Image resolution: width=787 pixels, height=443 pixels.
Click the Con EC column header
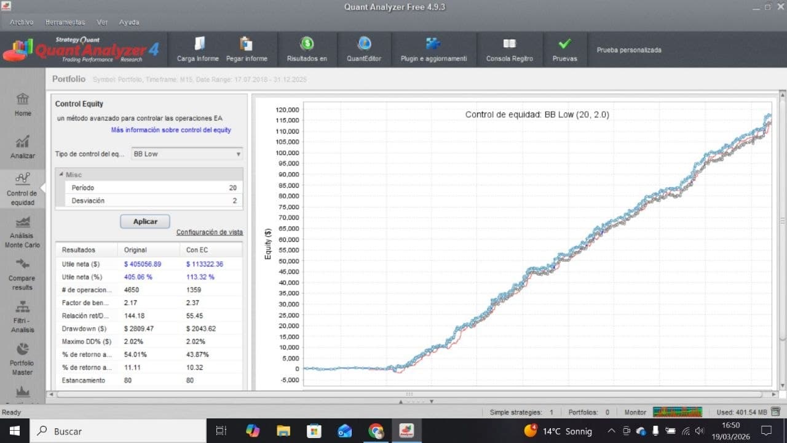point(212,250)
